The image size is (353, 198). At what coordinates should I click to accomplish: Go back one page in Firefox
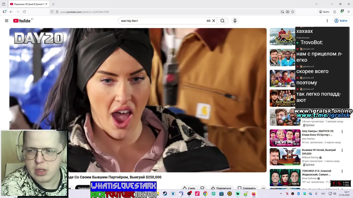click(11, 12)
